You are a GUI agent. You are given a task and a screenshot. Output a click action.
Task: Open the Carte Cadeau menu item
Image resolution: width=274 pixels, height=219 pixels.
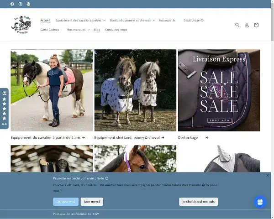pos(50,30)
